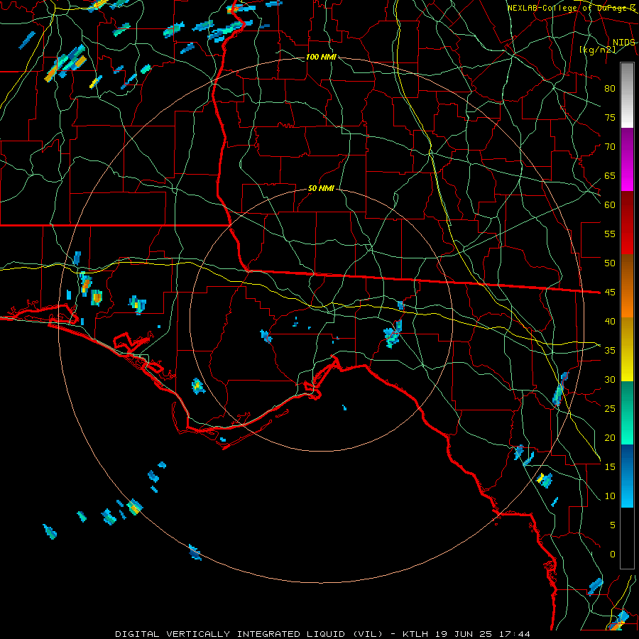Select the gray-white top segment of color scale

coord(627,95)
